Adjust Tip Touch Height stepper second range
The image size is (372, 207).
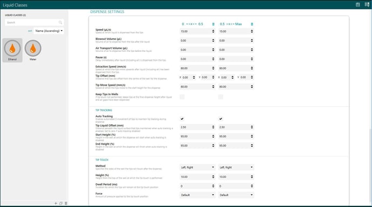pos(252,177)
